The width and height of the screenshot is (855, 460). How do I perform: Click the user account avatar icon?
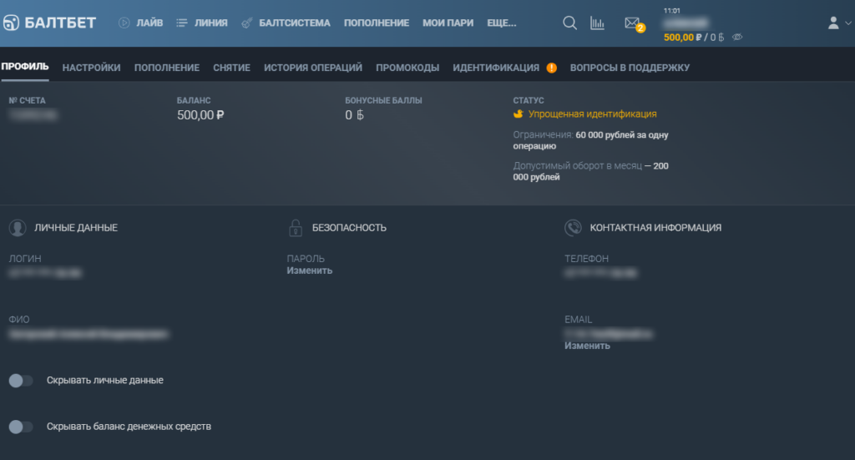point(833,23)
